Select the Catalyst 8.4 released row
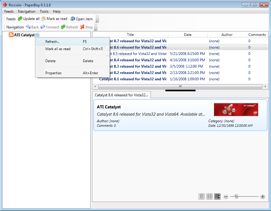 click(180, 60)
